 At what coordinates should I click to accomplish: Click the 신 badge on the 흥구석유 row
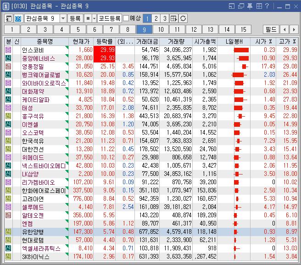tap(8, 116)
